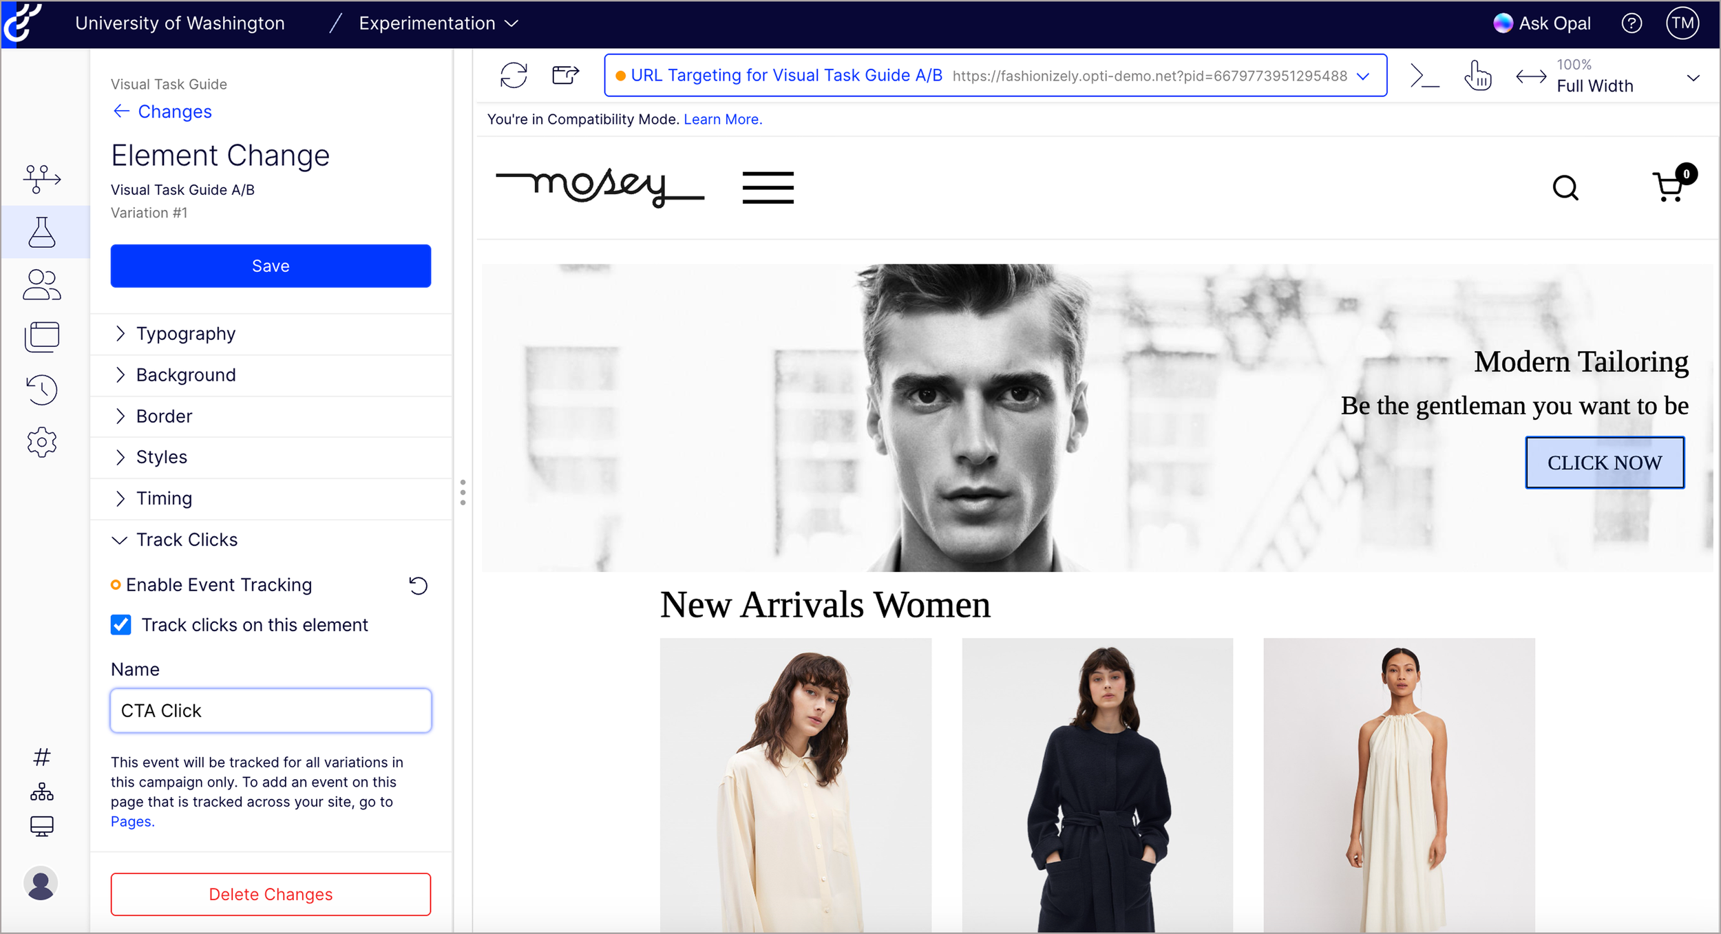Open Audiences people icon in sidebar
Screen dimensions: 1721x934
42,285
